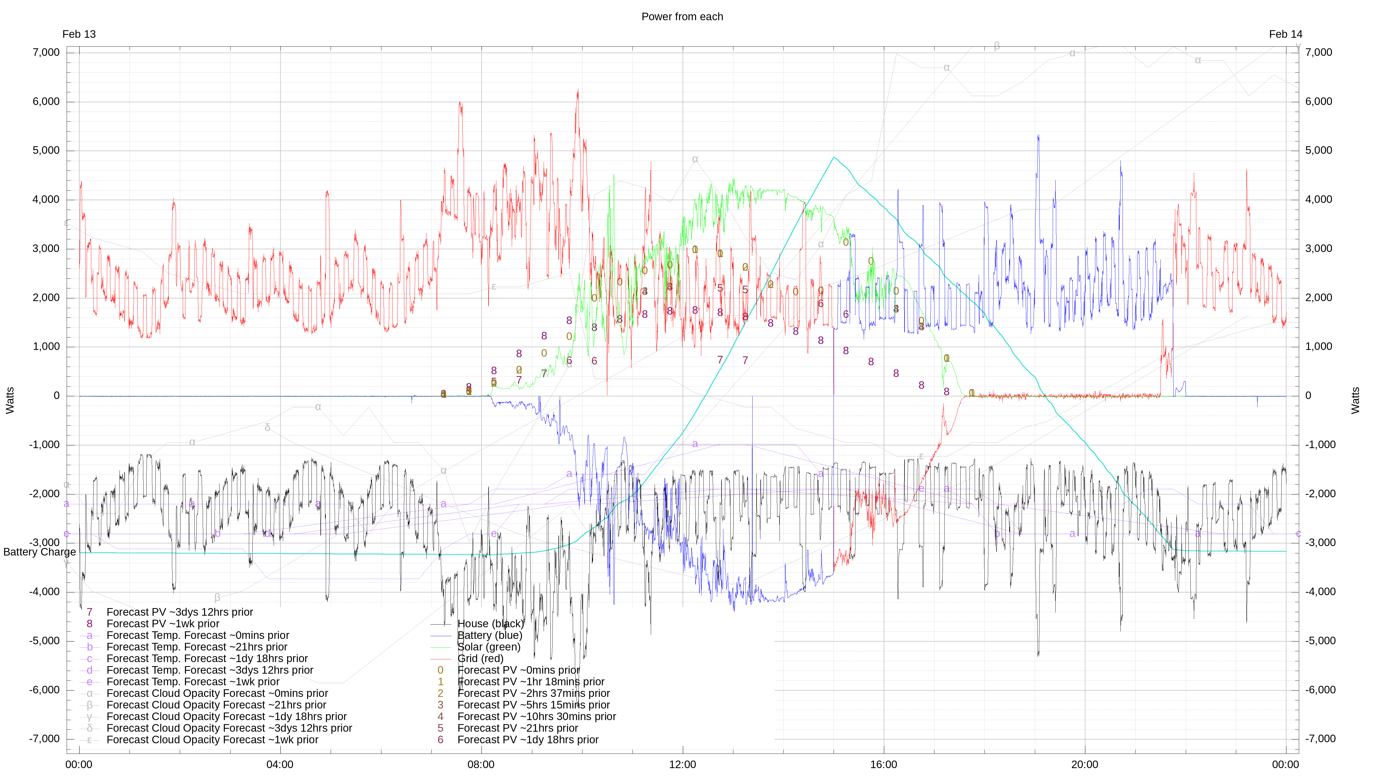This screenshot has width=1382, height=777.
Task: Click the 'Battery Charge' line label
Action: [39, 552]
